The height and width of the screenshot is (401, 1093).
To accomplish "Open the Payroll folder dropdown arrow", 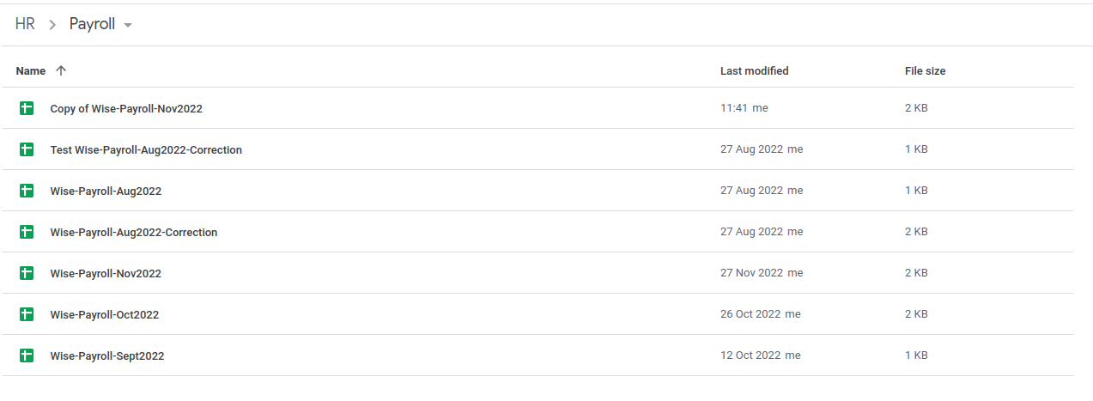I will pyautogui.click(x=128, y=25).
